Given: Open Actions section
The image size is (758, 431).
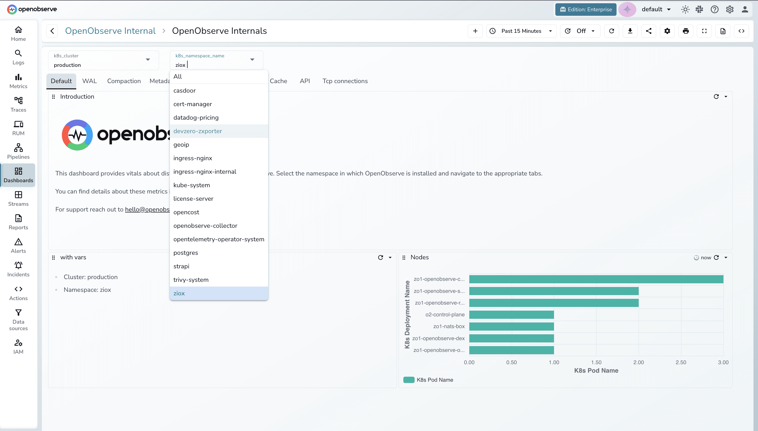Looking at the screenshot, I should [18, 293].
